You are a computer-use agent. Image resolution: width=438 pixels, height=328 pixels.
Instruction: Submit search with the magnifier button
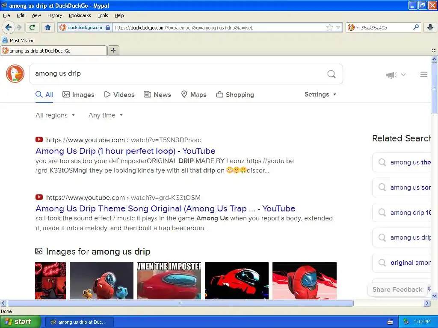click(331, 74)
